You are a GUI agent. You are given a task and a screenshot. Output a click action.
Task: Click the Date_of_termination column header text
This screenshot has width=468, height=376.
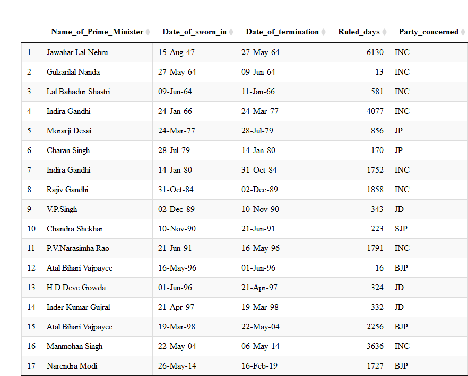(282, 32)
